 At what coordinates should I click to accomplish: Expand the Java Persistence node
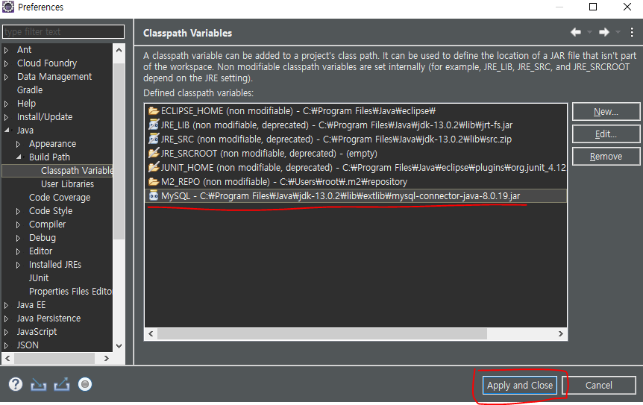click(7, 318)
